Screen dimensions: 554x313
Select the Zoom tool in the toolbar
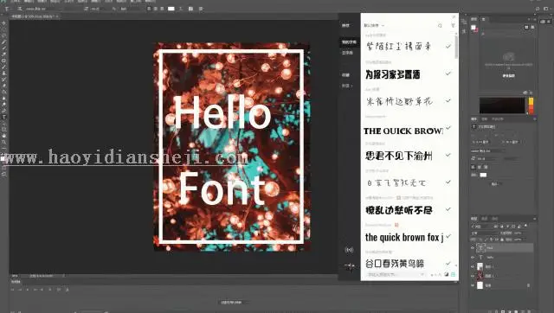[x=3, y=142]
